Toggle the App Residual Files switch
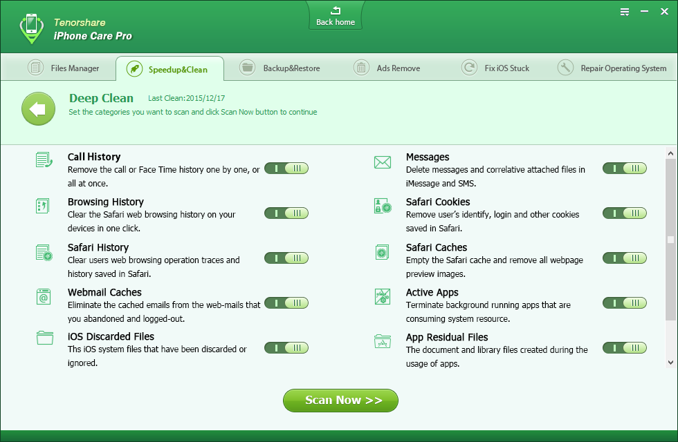The image size is (678, 442). (x=625, y=348)
